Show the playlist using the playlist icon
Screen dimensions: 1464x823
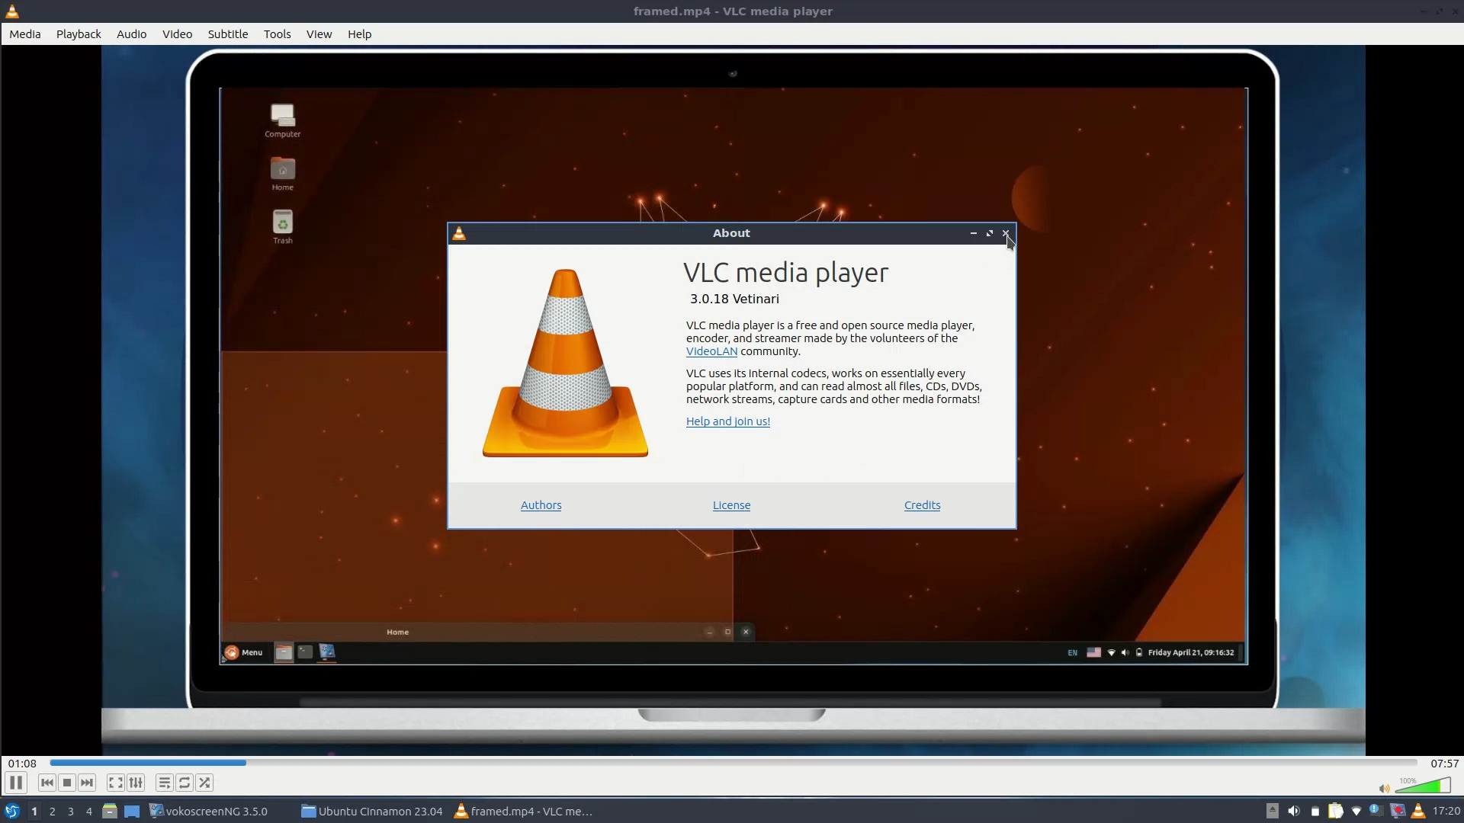coord(164,783)
